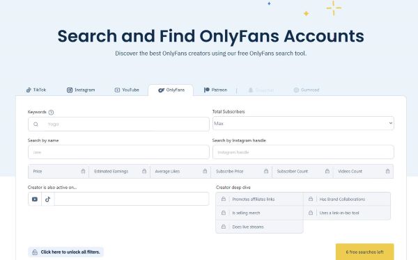Screen dimensions: 418x260
Task: Toggle Has Brand Collaborations option
Action: point(347,199)
